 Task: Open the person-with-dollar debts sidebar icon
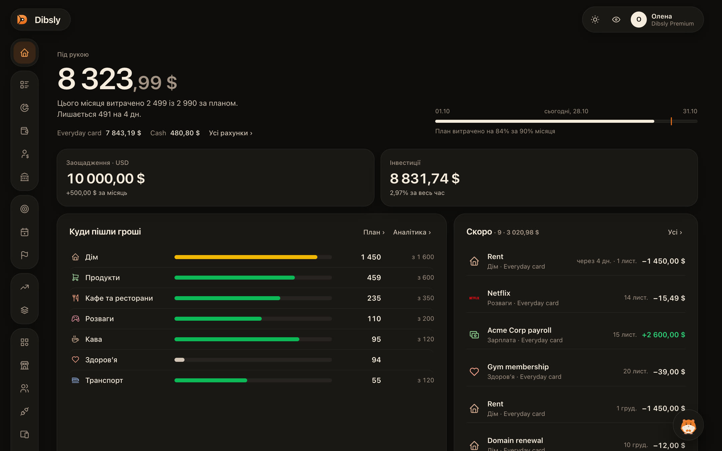[x=24, y=154]
